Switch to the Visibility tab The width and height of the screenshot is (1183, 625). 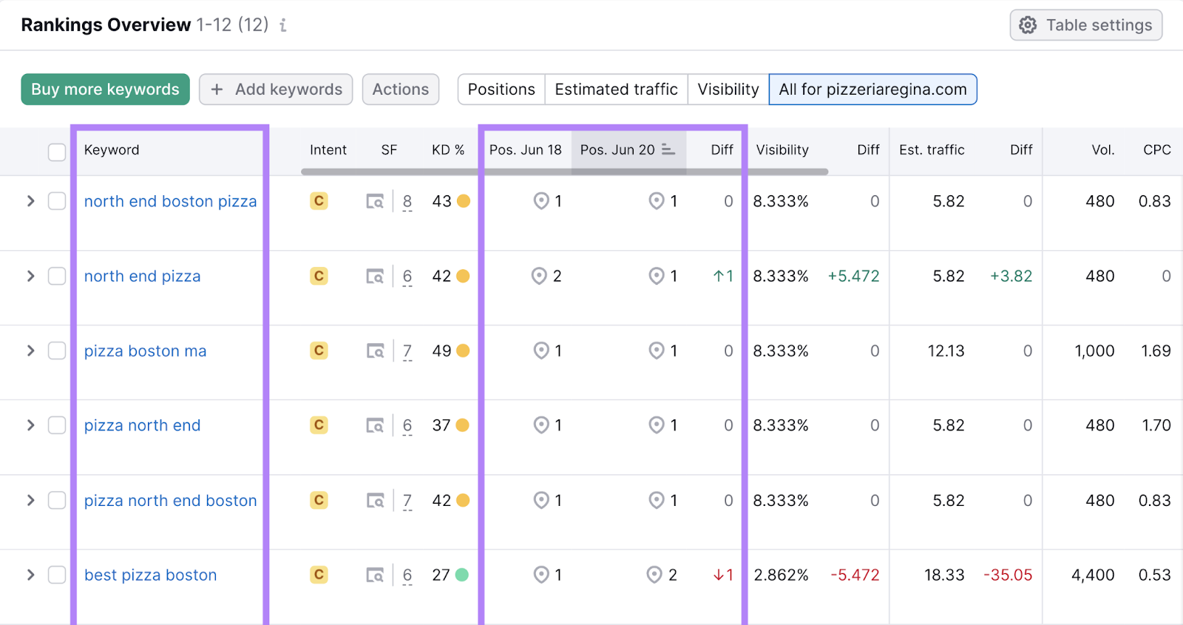coord(728,89)
